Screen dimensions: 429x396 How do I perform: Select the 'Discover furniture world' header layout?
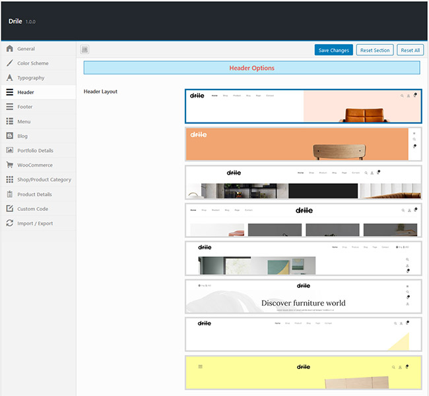303,297
